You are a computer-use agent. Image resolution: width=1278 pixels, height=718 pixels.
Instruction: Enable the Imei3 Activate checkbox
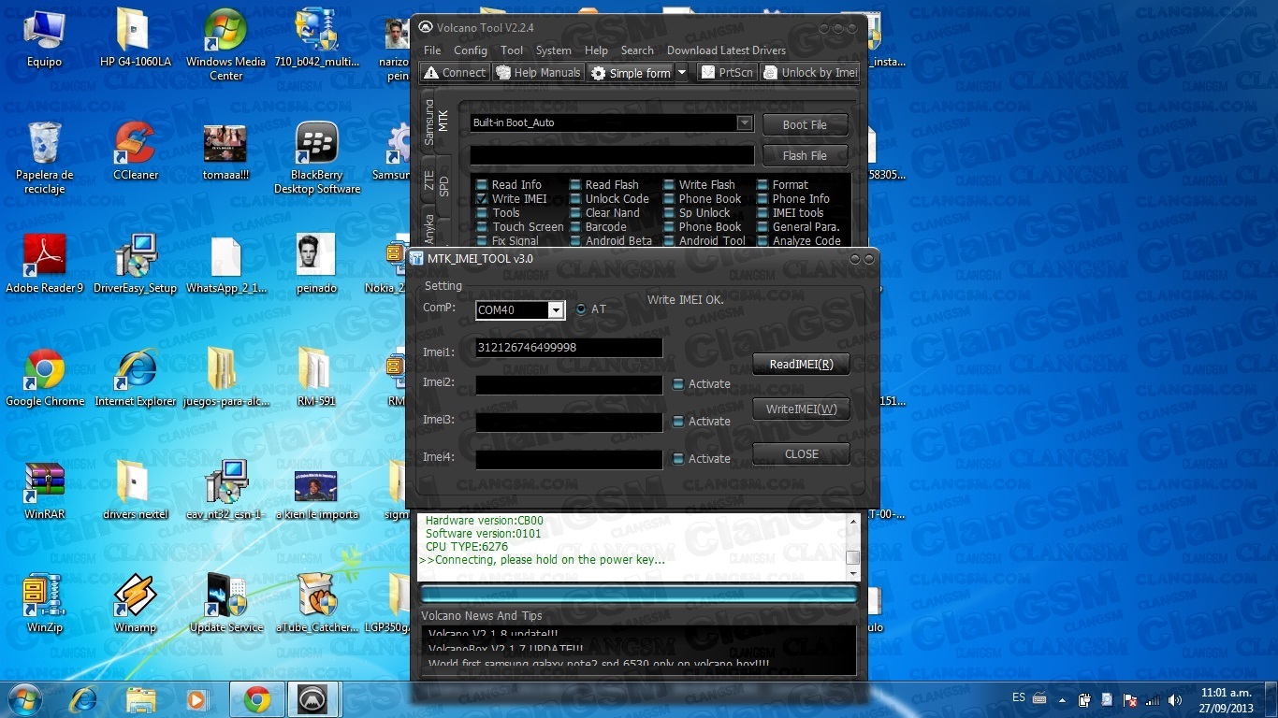[678, 422]
